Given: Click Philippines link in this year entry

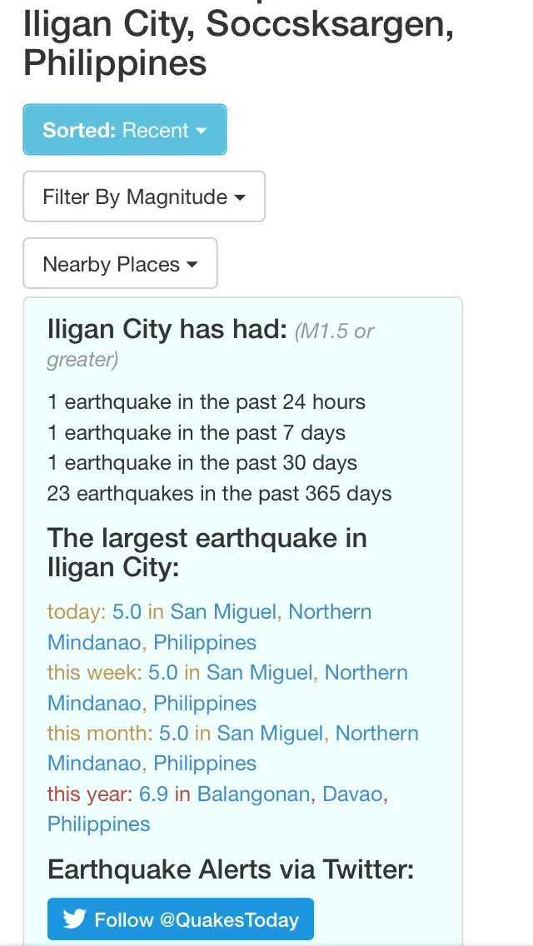Looking at the screenshot, I should (x=99, y=824).
